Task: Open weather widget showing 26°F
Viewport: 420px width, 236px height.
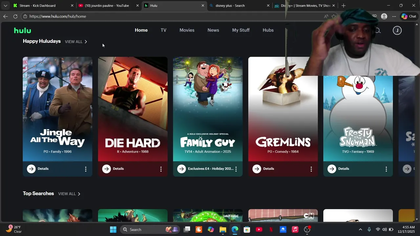Action: pos(14,229)
